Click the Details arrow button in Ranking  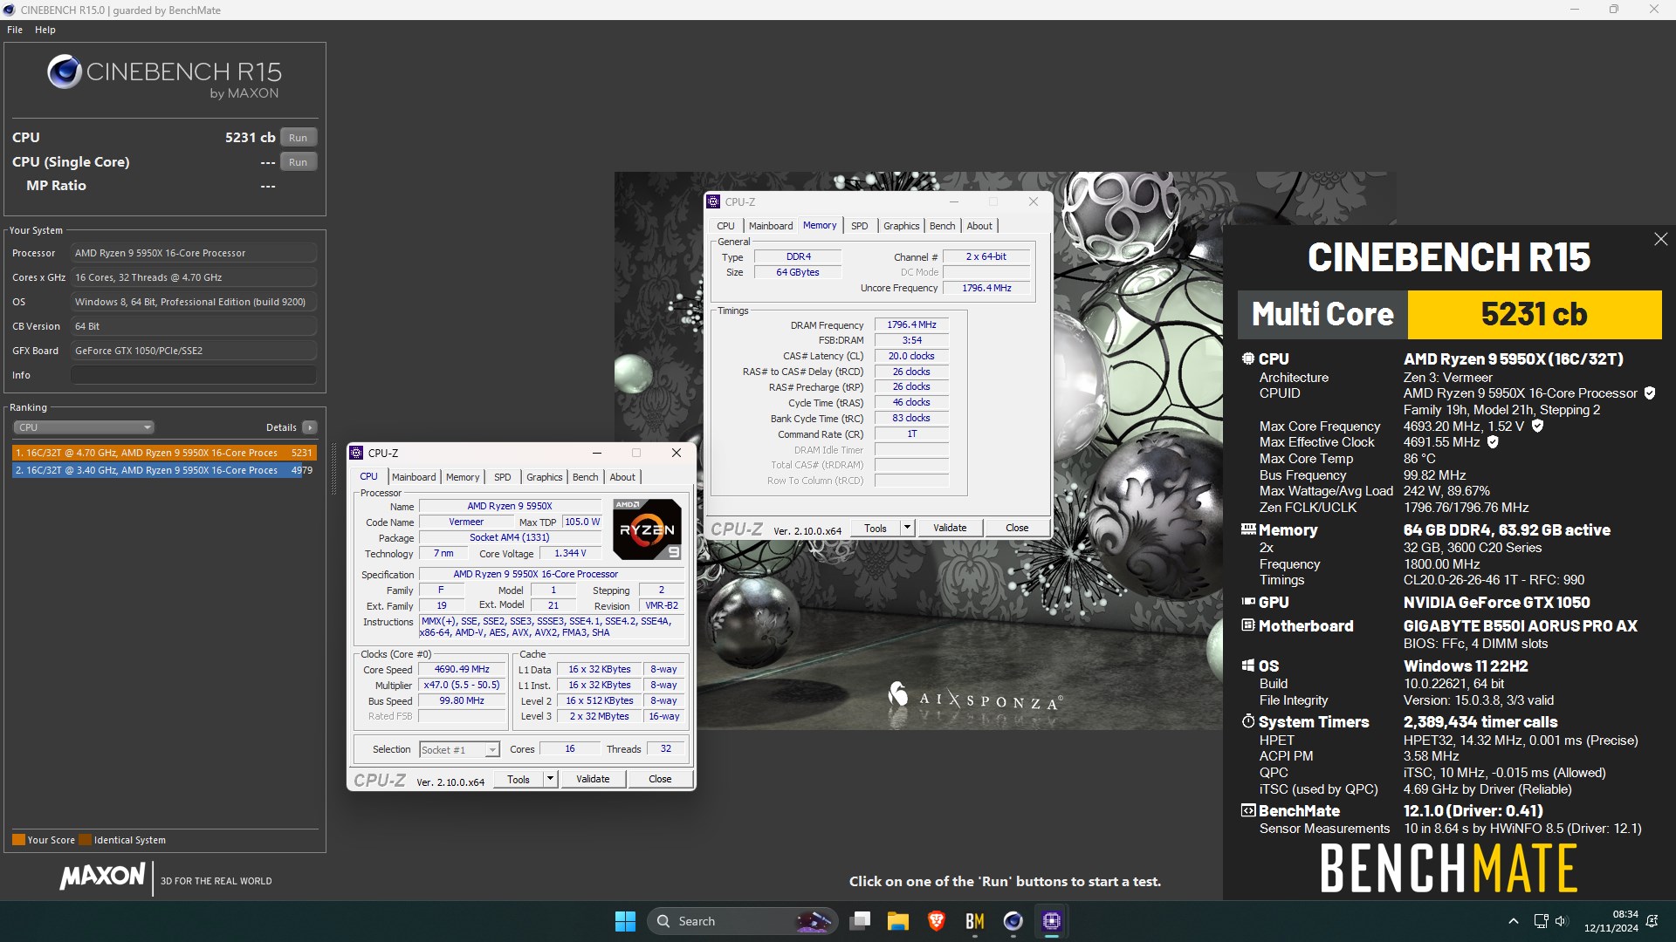coord(310,427)
